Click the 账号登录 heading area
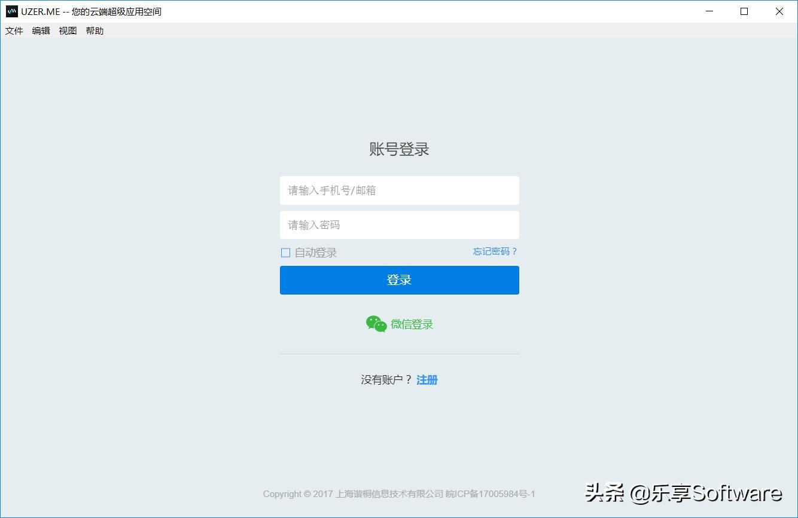This screenshot has width=798, height=518. tap(399, 149)
